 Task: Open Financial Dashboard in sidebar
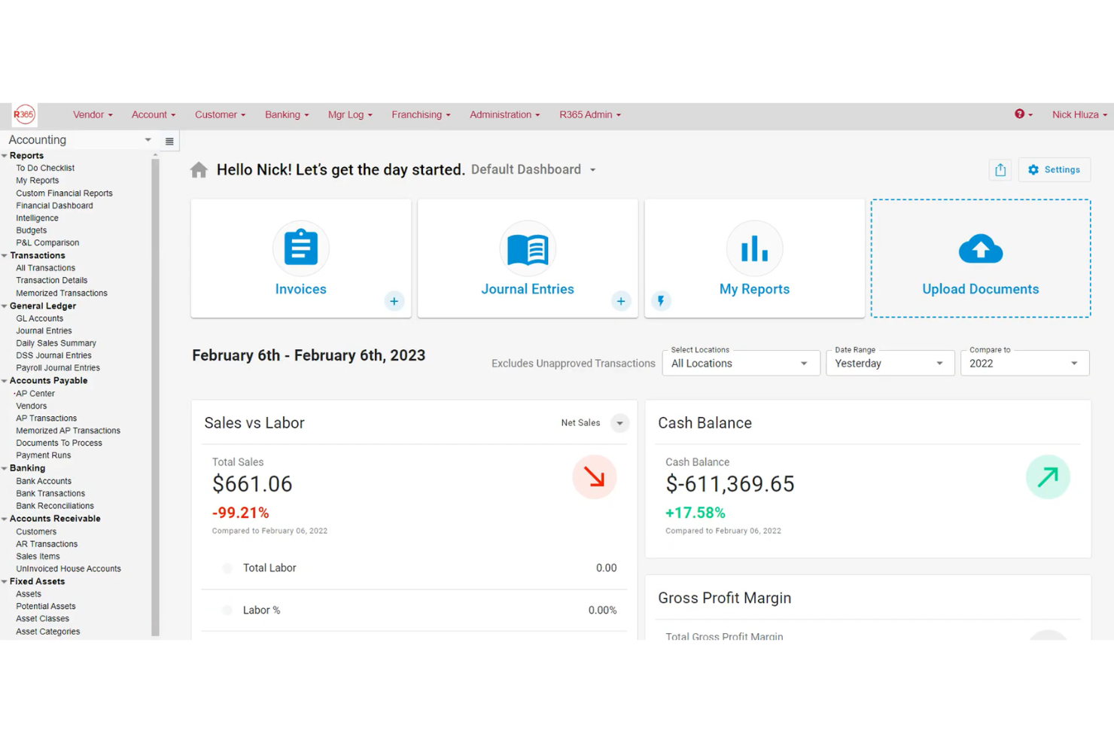click(x=54, y=206)
